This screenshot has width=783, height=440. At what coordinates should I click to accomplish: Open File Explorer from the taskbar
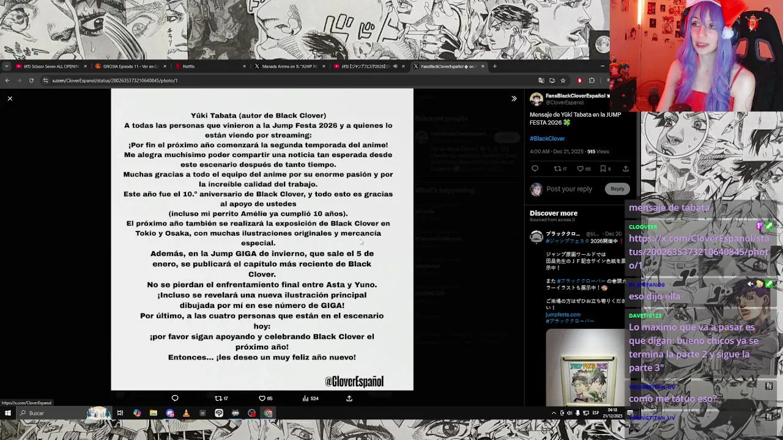click(154, 413)
